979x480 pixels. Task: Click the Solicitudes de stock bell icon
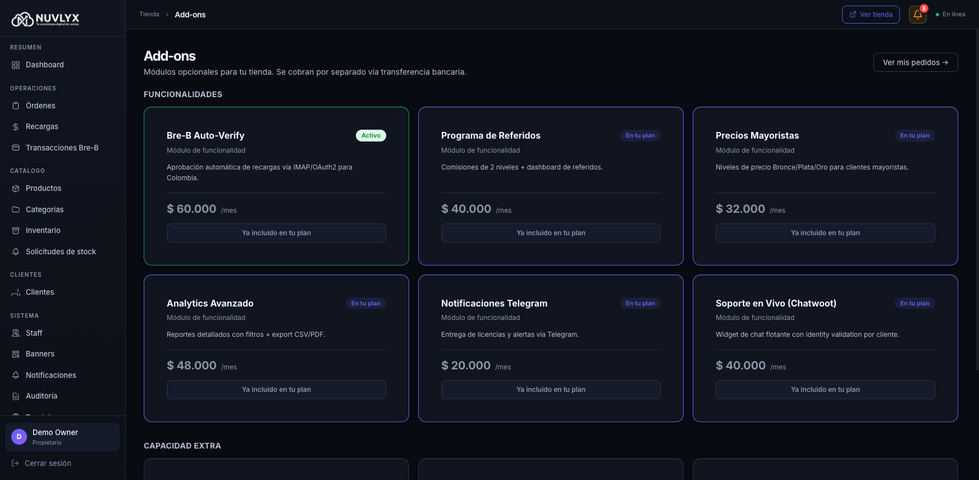click(x=16, y=252)
